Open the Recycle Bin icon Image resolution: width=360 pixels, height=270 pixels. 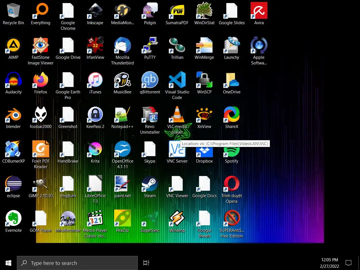(13, 11)
